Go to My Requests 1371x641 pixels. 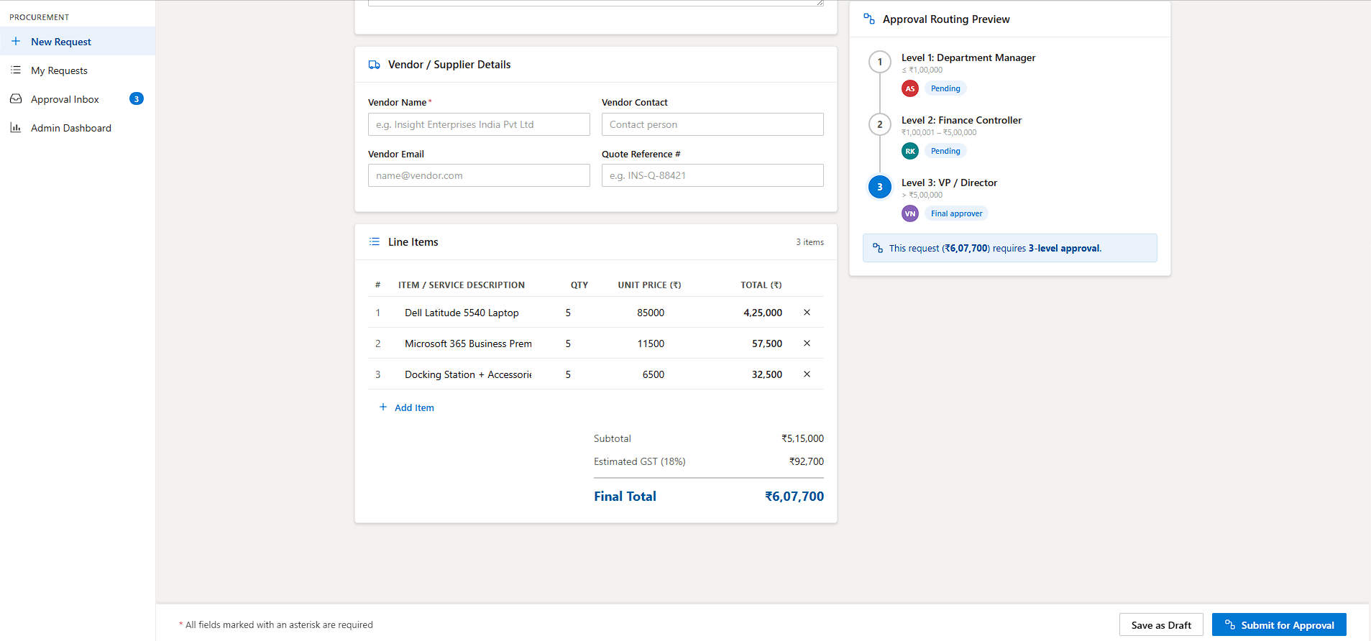78,70
